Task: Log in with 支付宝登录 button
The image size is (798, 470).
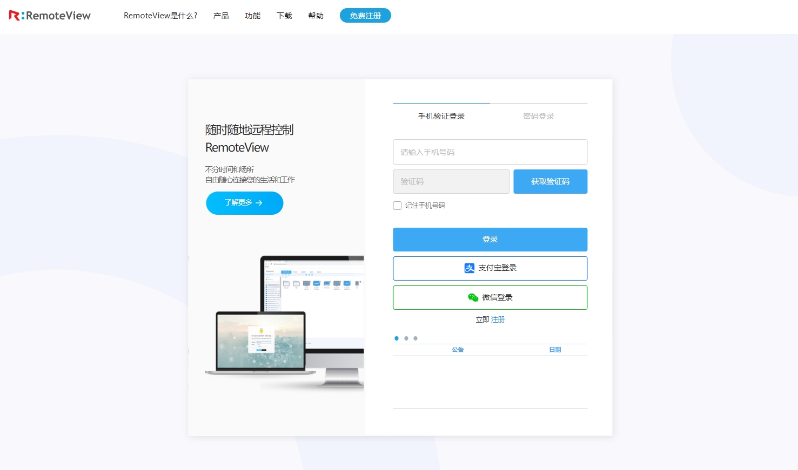Action: [490, 268]
